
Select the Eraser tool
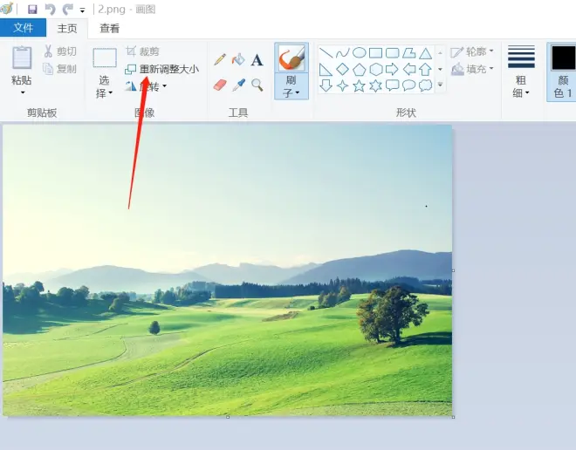click(x=220, y=85)
